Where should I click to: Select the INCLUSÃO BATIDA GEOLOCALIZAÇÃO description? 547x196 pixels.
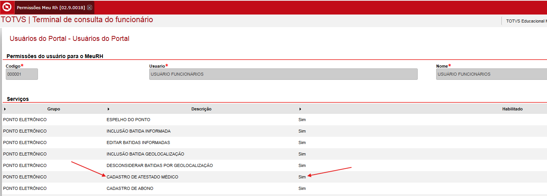(x=145, y=154)
